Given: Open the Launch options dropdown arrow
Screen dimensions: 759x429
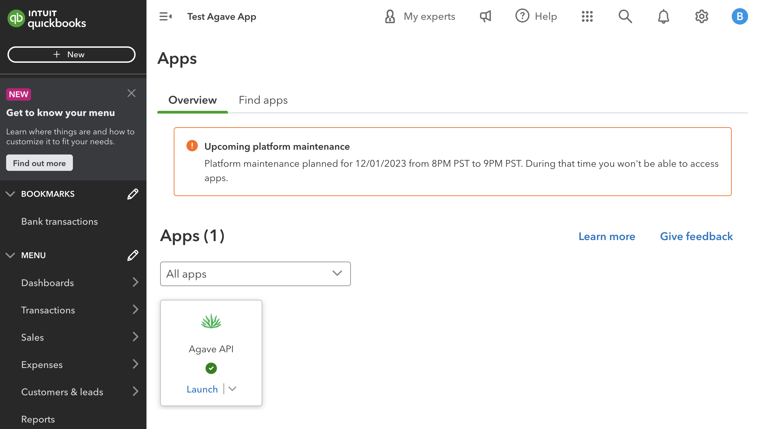Looking at the screenshot, I should coord(232,389).
